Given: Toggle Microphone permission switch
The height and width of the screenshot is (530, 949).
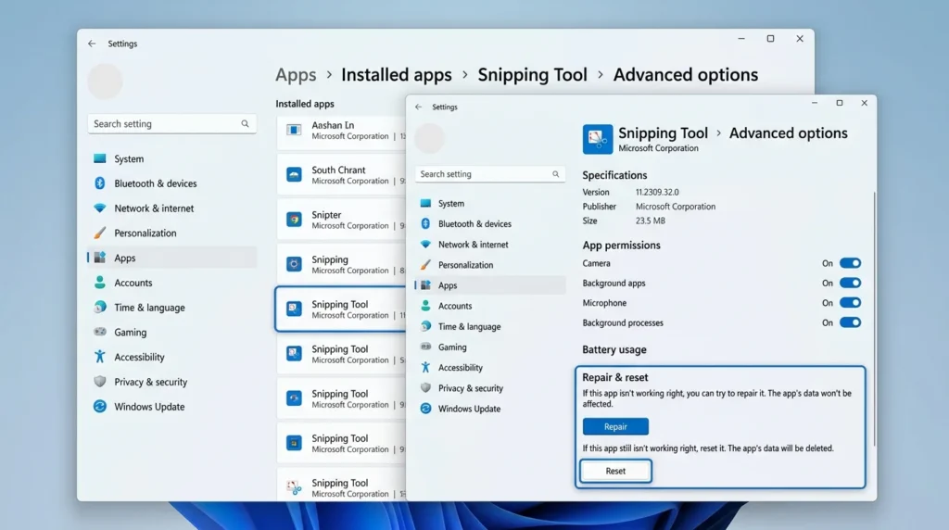Looking at the screenshot, I should click(850, 303).
